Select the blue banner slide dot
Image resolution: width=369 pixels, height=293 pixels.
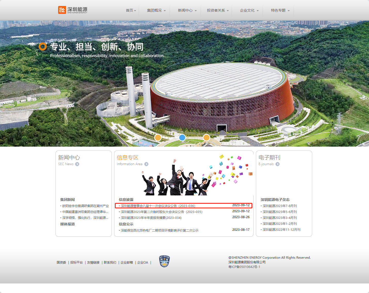182,138
